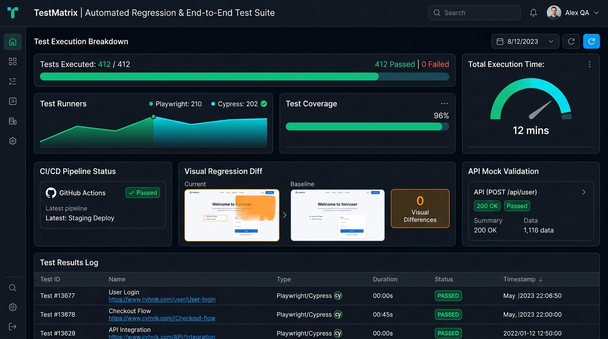Screen dimensions: 608x339
Task: Open the analytics chart sidebar icon
Action: (x=12, y=101)
